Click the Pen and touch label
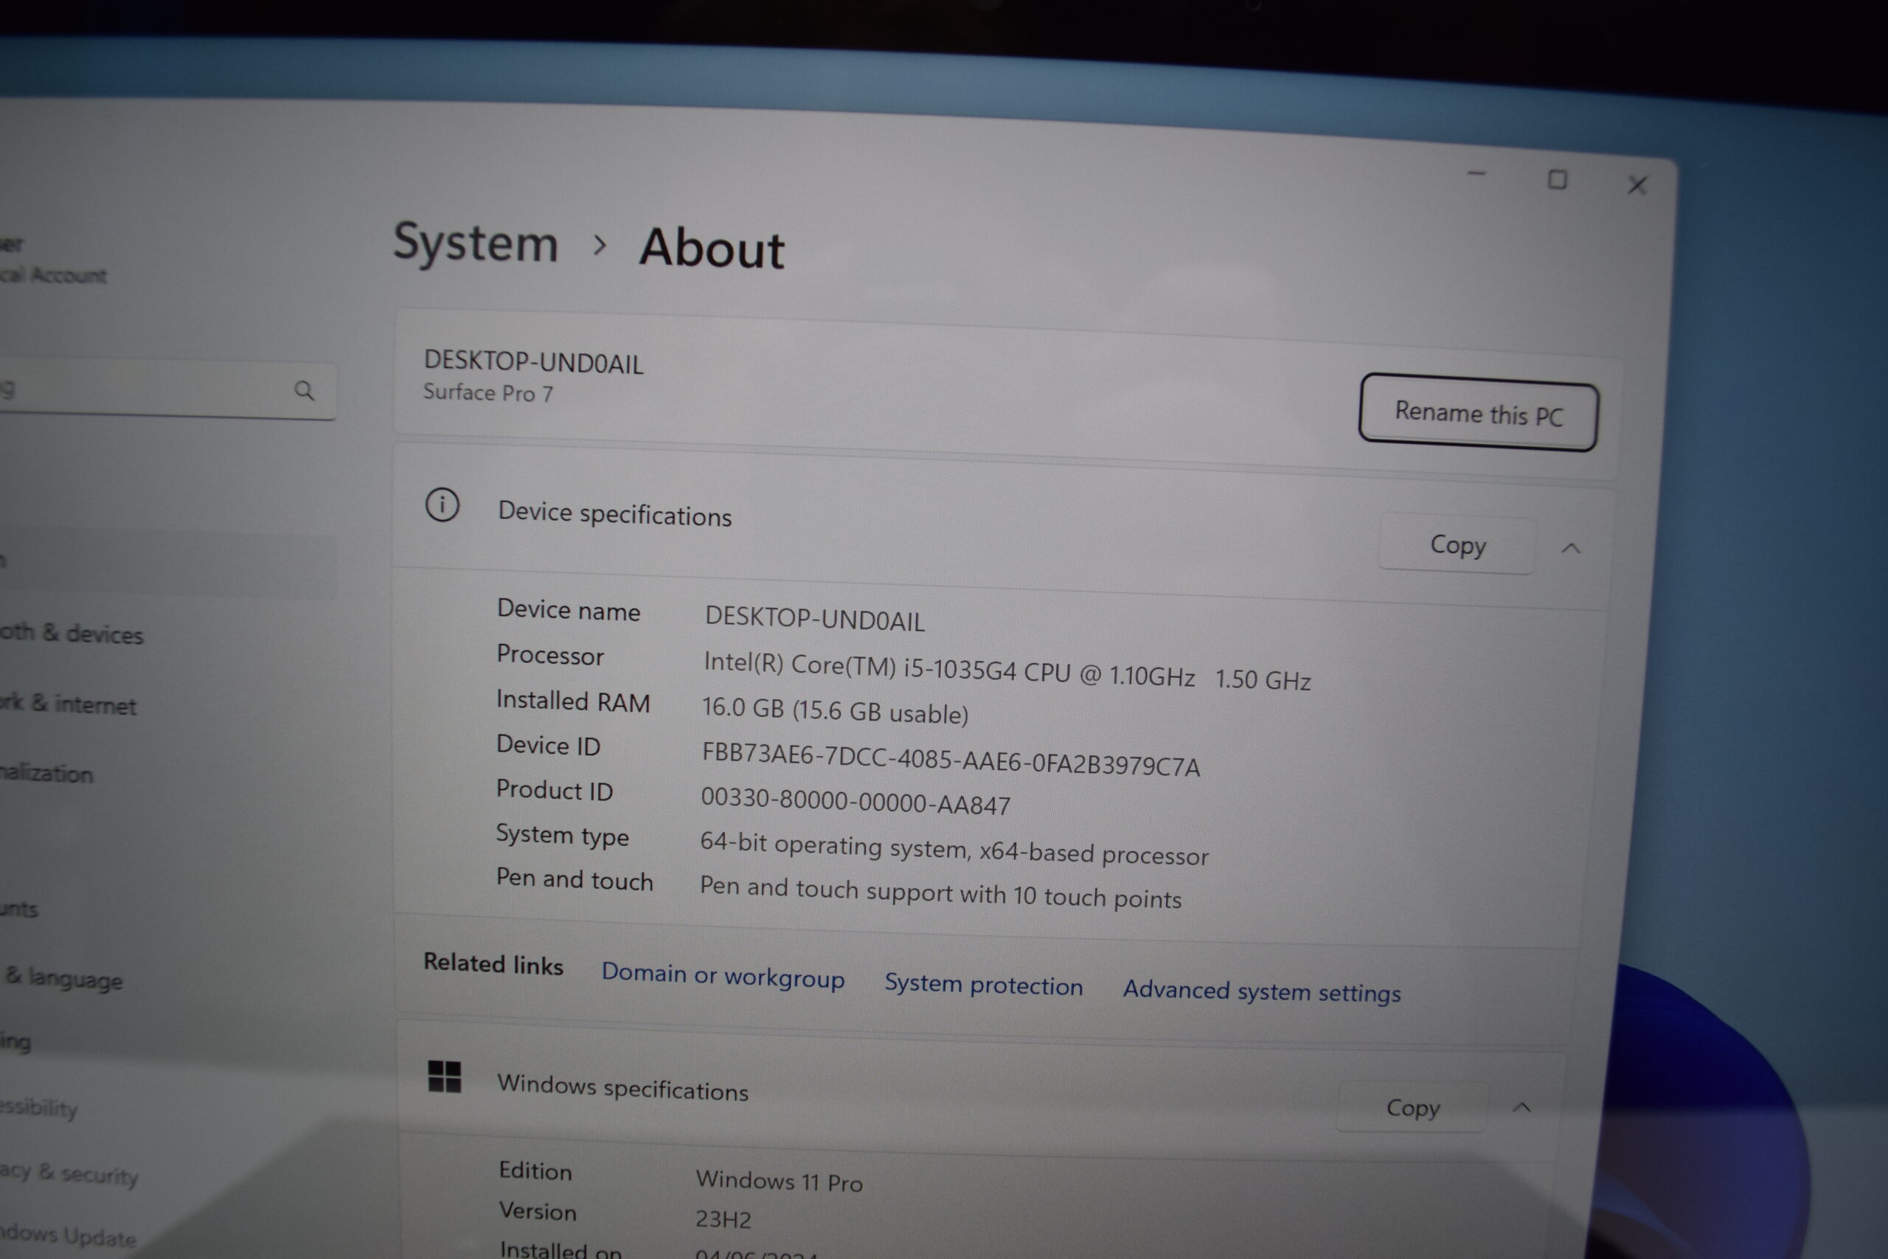This screenshot has width=1888, height=1259. pyautogui.click(x=574, y=879)
